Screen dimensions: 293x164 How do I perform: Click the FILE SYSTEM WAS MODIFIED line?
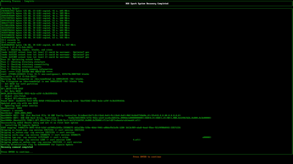coord(27,72)
